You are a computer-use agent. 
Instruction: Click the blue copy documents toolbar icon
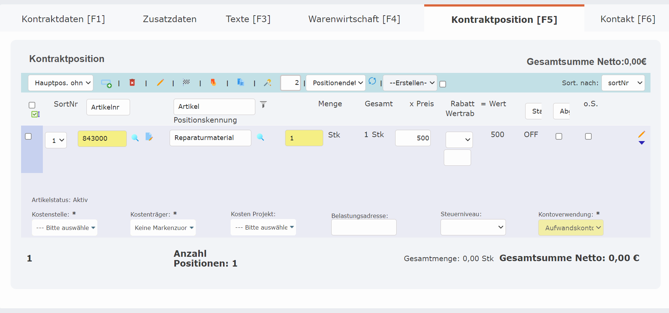click(240, 82)
